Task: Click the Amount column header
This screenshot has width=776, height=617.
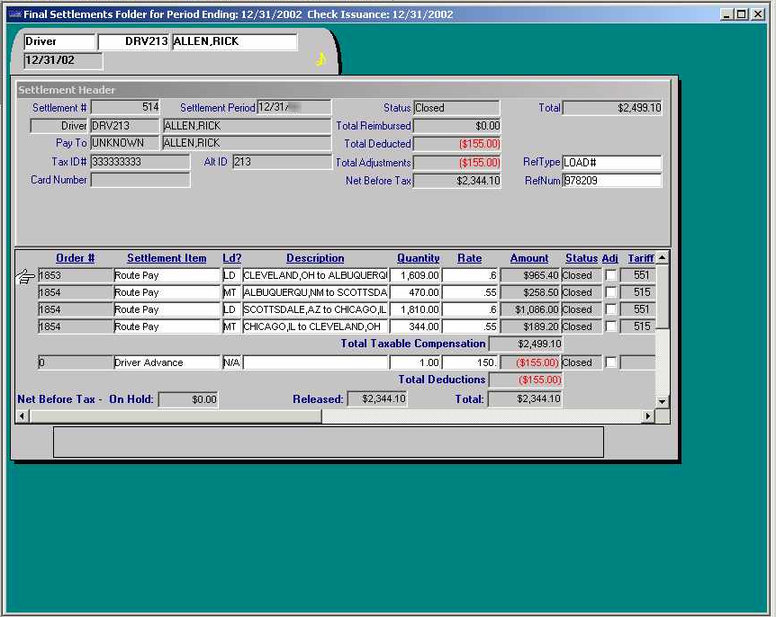Action: click(529, 258)
